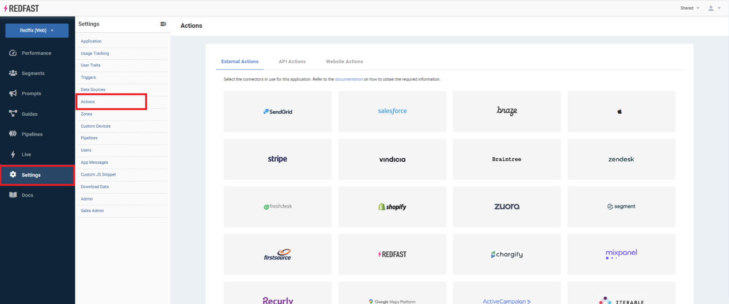Open Download Data settings item
This screenshot has width=729, height=304.
[95, 187]
